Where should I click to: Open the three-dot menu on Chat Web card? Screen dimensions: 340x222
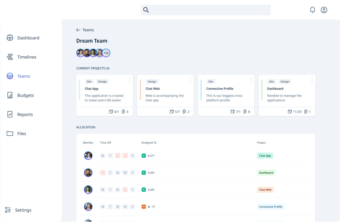click(x=190, y=80)
